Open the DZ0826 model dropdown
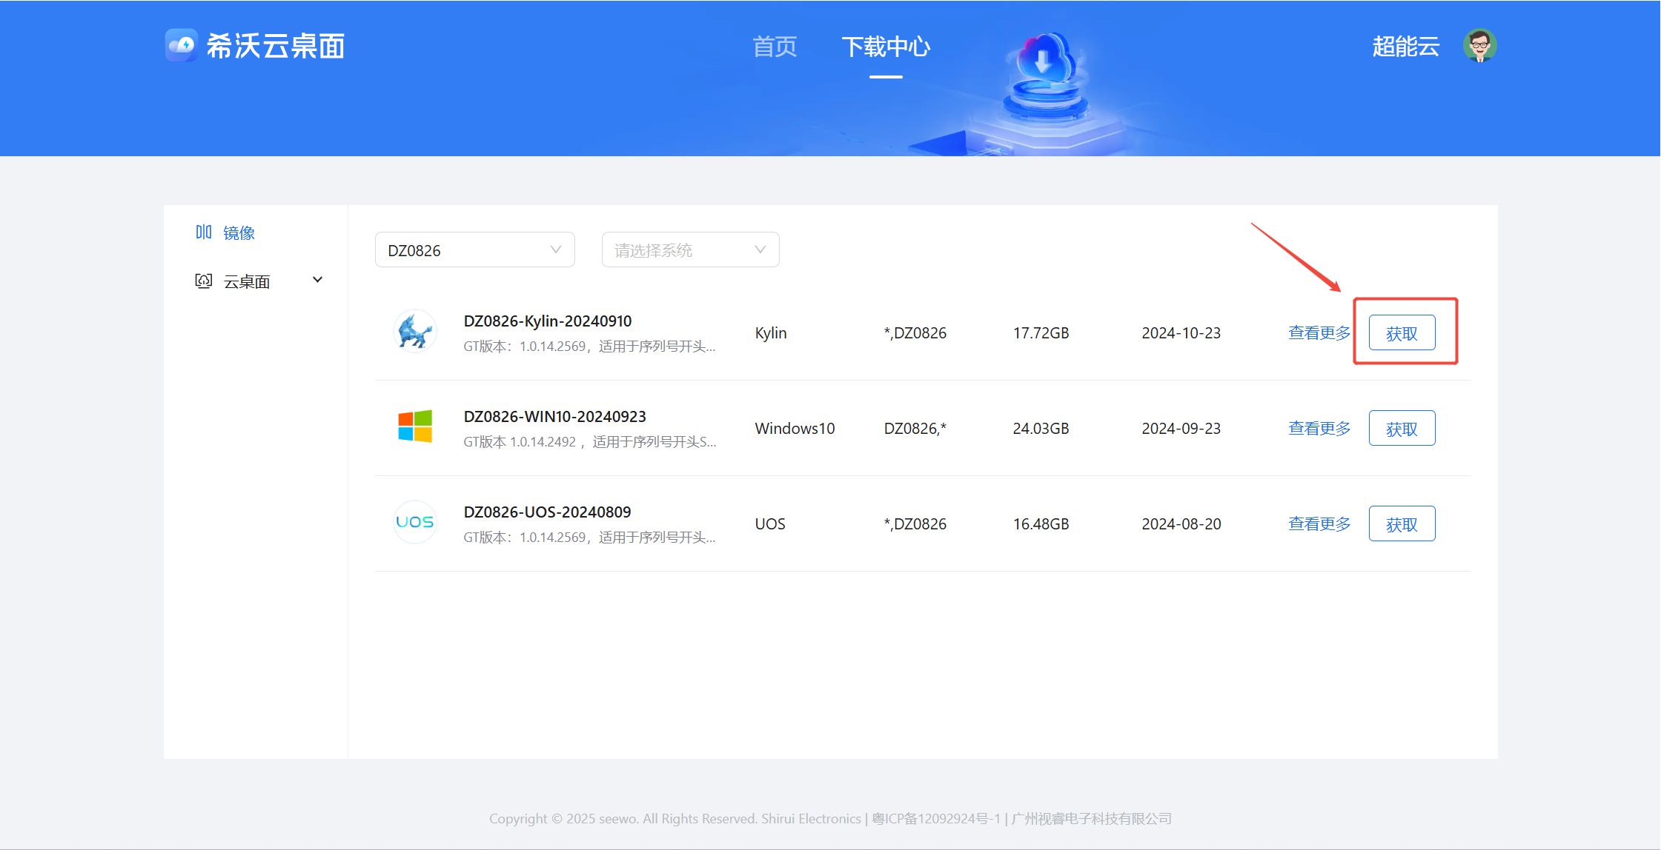 tap(475, 250)
